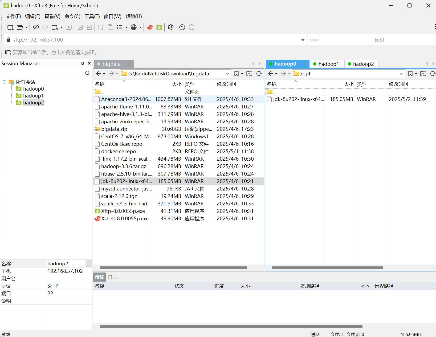Image resolution: width=436 pixels, height=337 pixels.
Task: Click the copy toolbar icon
Action: (101, 27)
